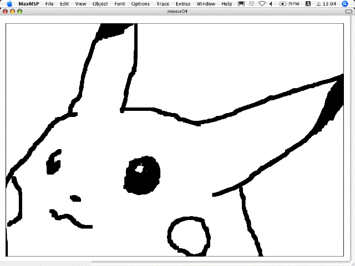Image resolution: width=355 pixels, height=266 pixels.
Task: Click the battery 97% indicator
Action: click(x=289, y=4)
